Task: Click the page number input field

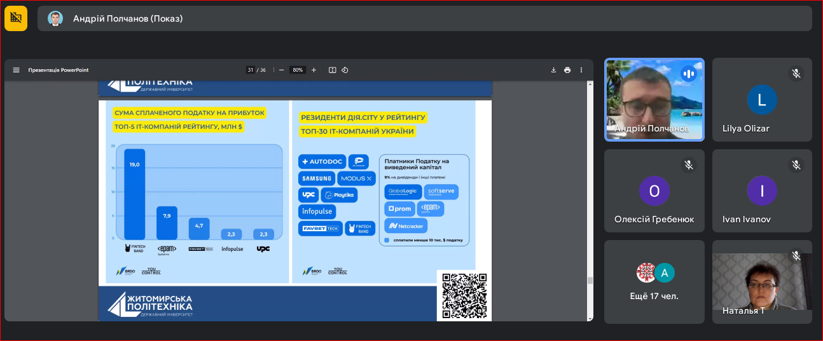Action: [x=251, y=70]
